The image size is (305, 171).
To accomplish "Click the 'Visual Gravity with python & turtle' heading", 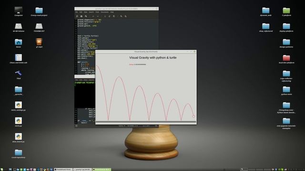I will 153,57.
